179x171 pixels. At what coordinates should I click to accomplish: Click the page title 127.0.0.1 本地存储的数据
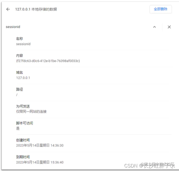(36, 9)
